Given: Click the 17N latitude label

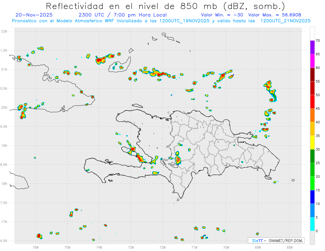Looking at the screenshot, I should 4,222.
